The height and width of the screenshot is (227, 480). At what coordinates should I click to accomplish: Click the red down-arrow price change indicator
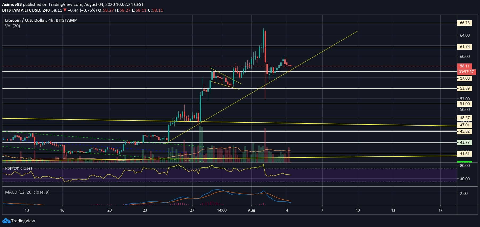click(65, 10)
